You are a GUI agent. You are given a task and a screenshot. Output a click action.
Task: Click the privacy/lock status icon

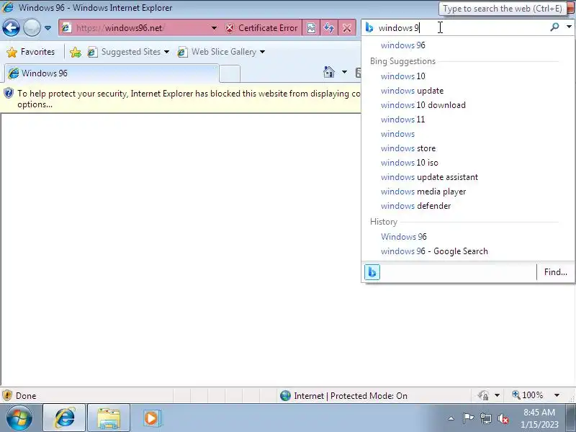[483, 395]
